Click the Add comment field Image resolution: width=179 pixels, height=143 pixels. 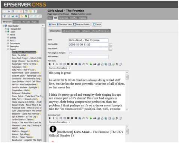pyautogui.click(x=89, y=57)
